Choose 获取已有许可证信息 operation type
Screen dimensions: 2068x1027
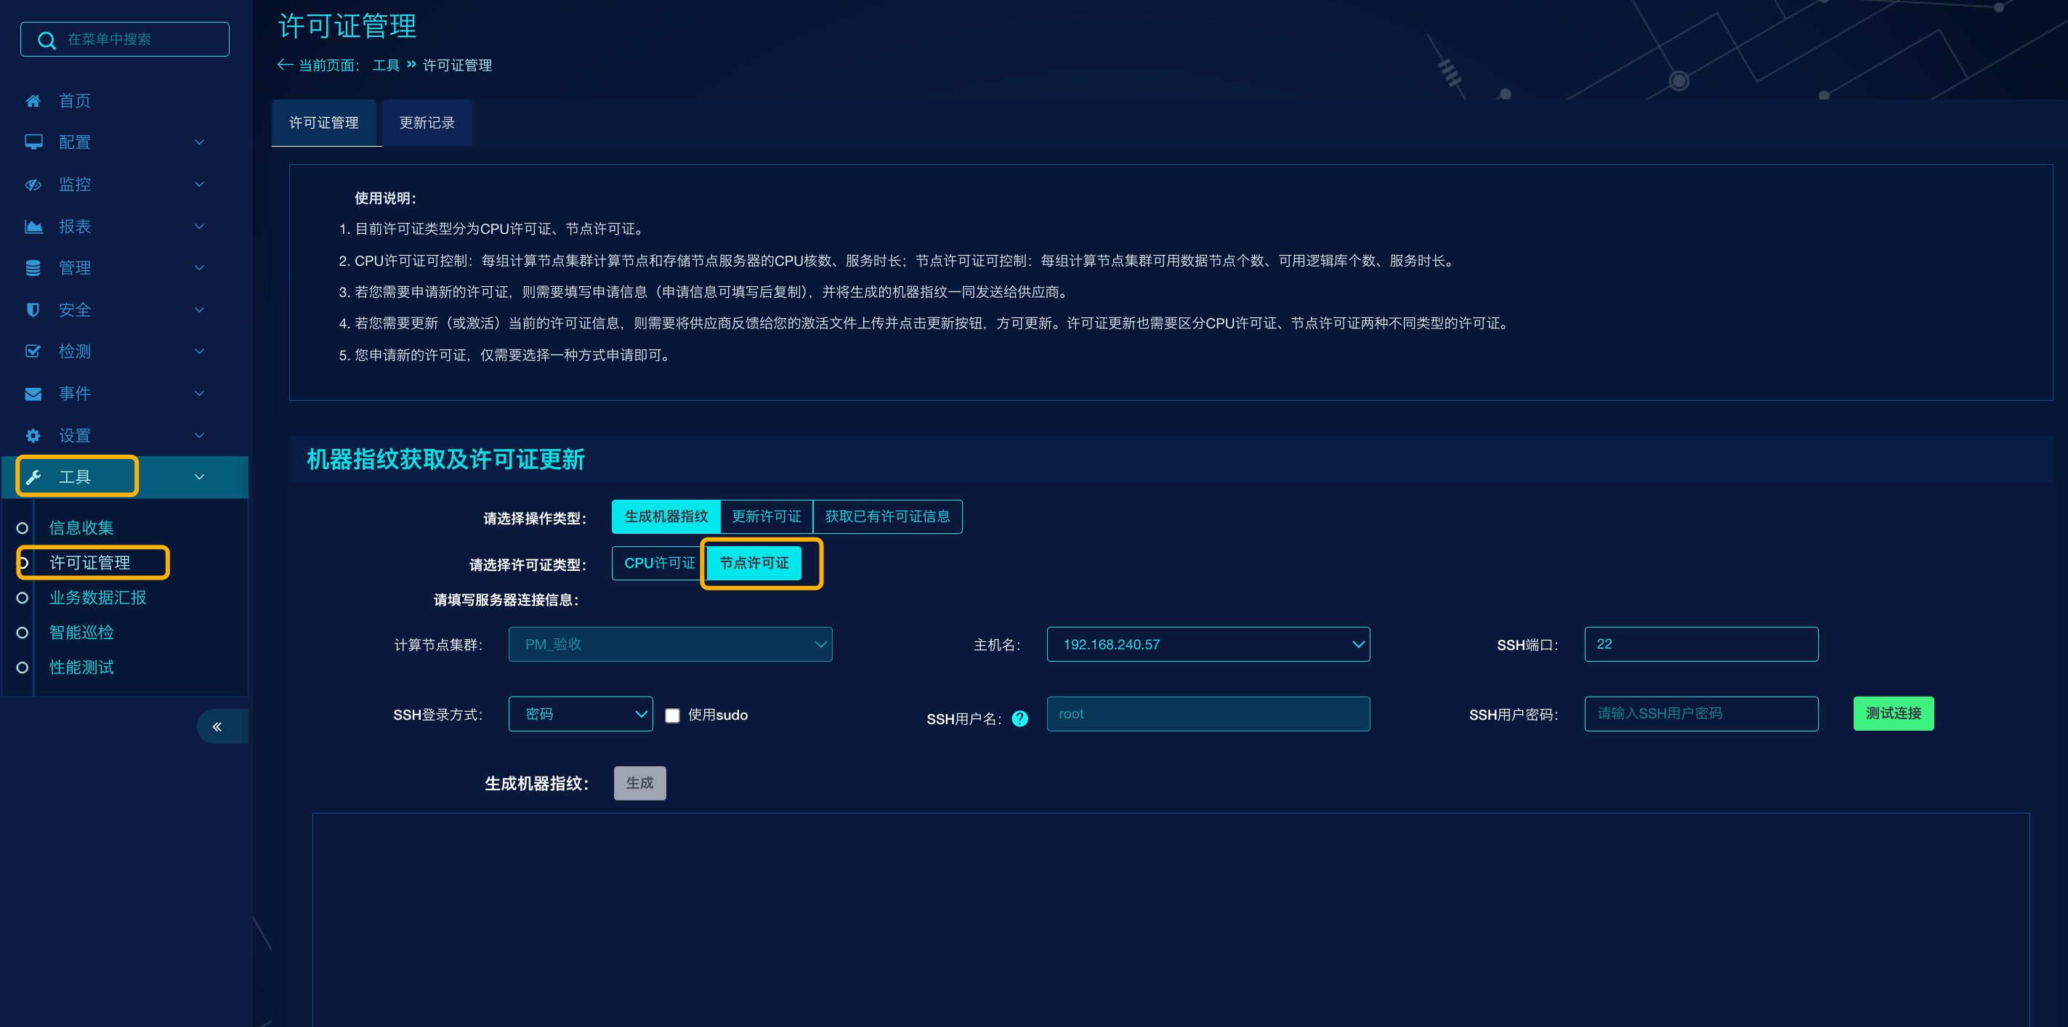pyautogui.click(x=886, y=516)
